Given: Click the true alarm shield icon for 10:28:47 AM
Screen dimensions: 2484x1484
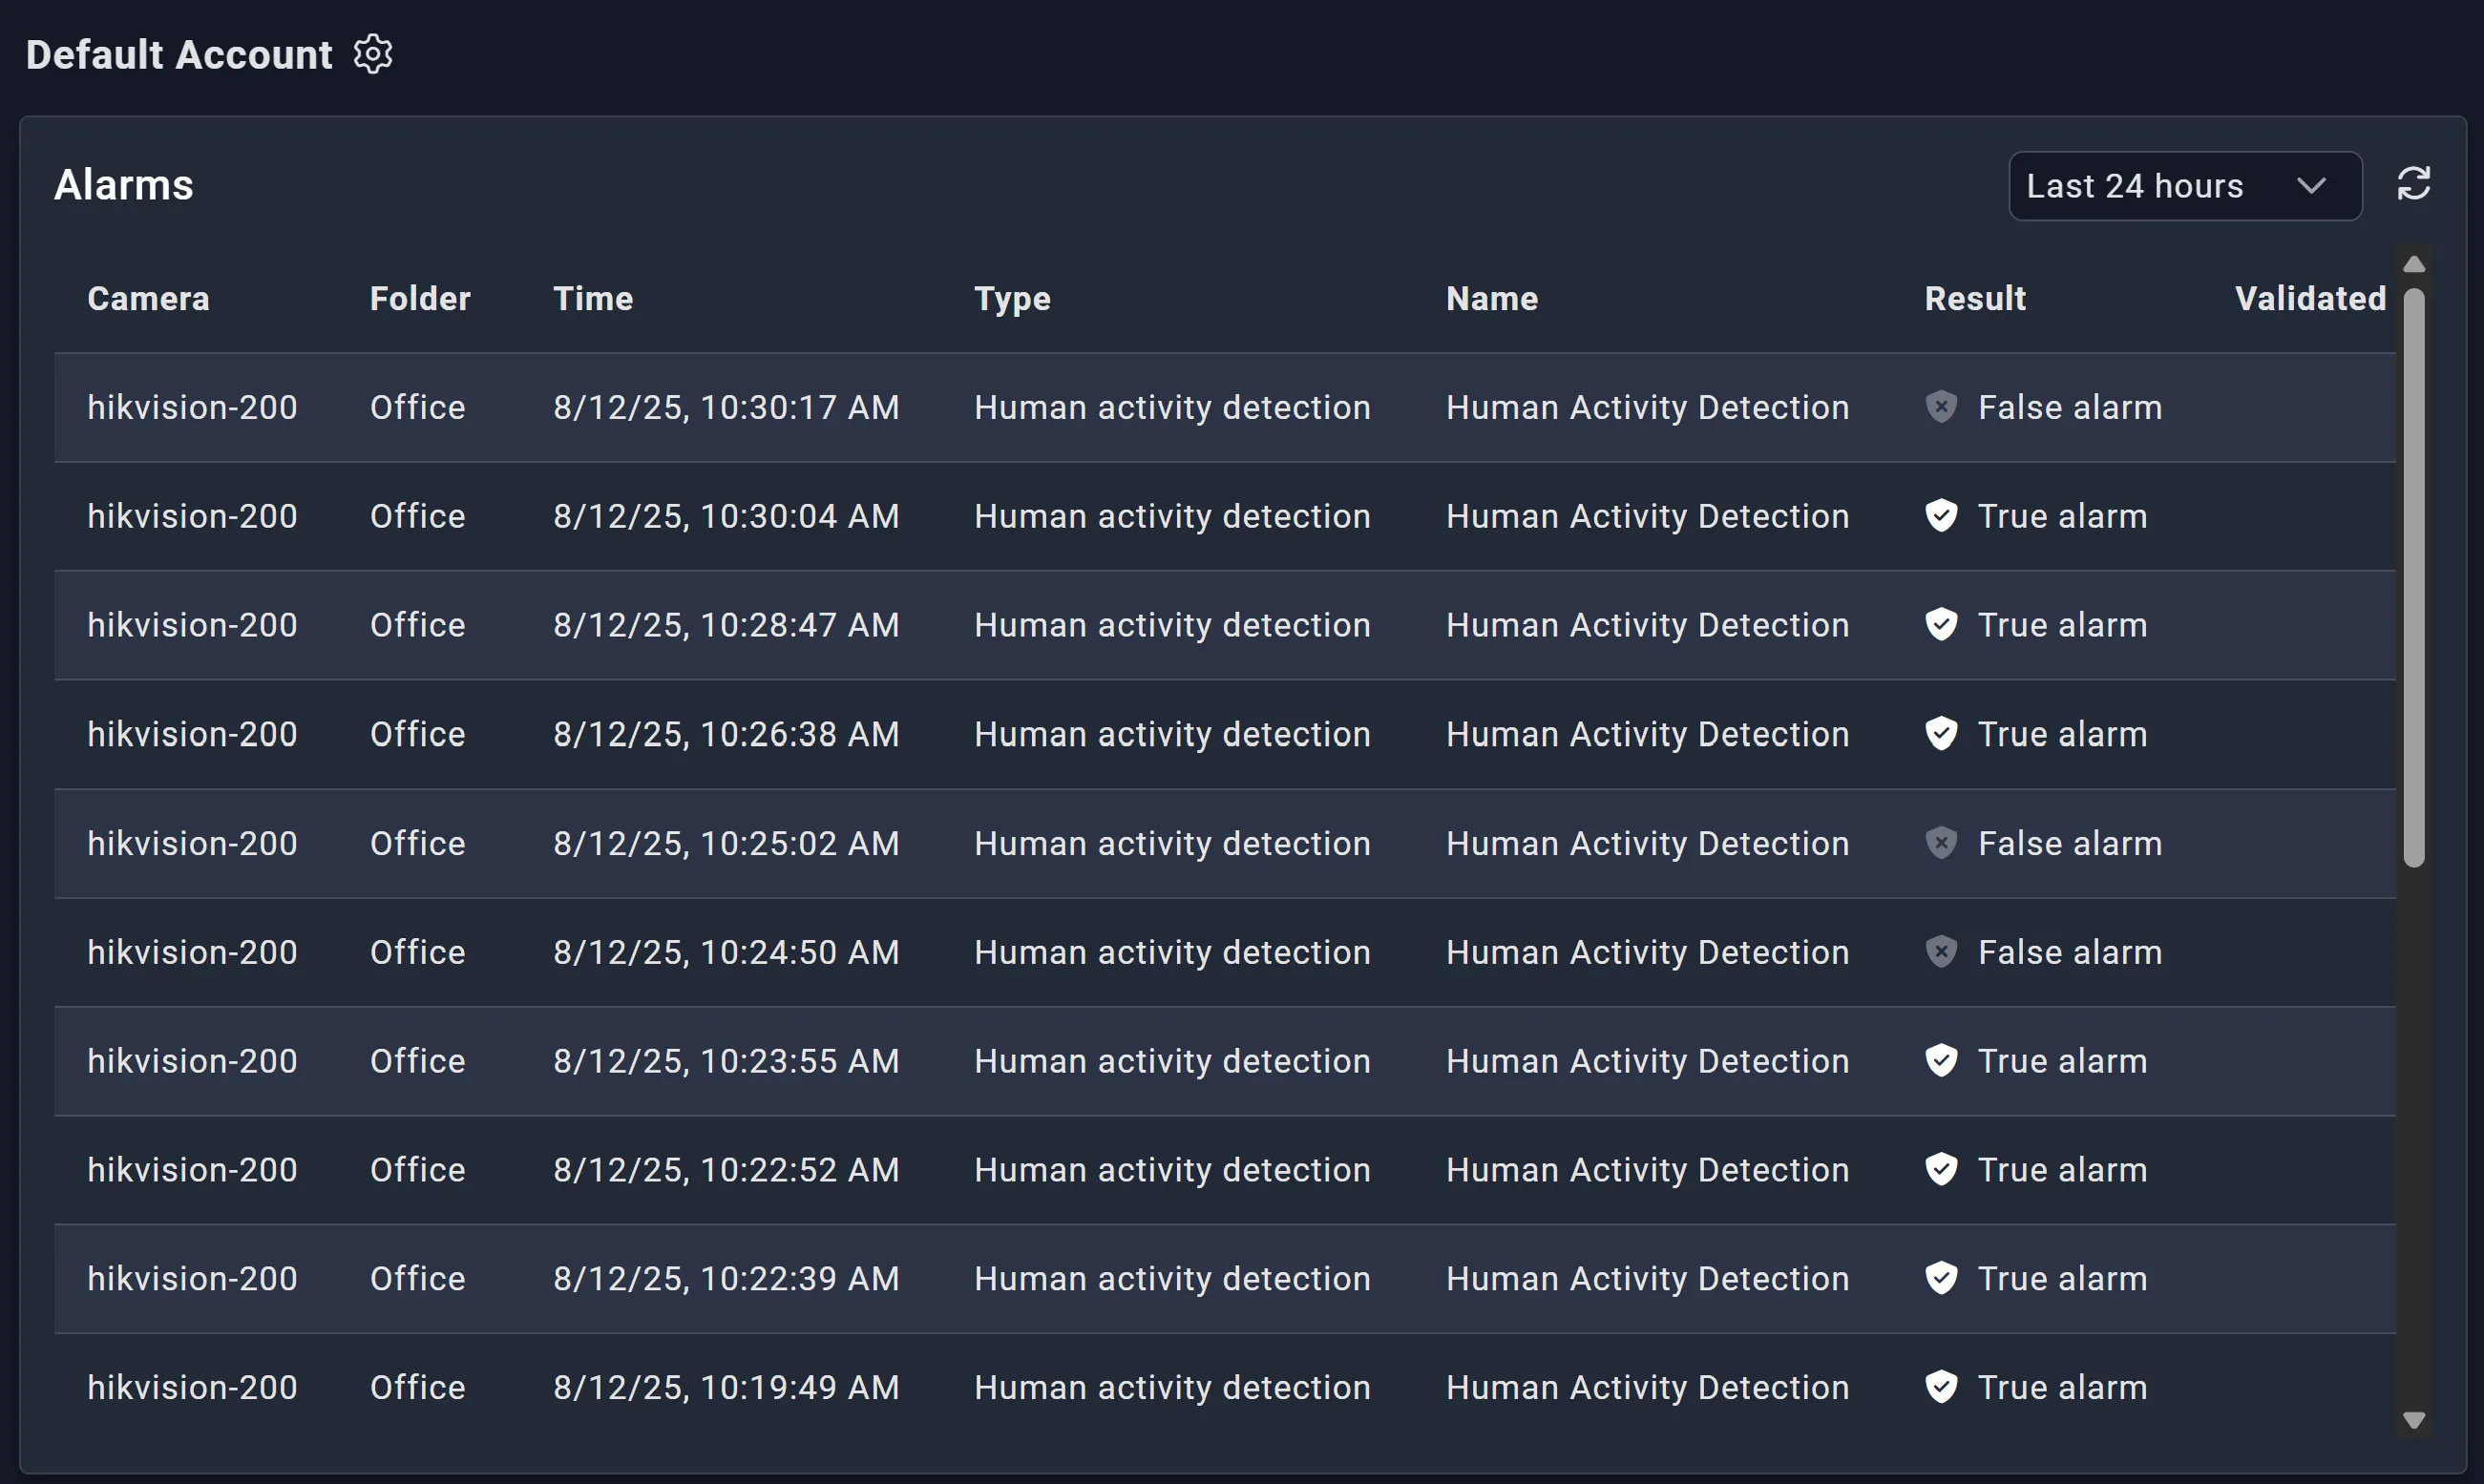Looking at the screenshot, I should tap(1941, 625).
